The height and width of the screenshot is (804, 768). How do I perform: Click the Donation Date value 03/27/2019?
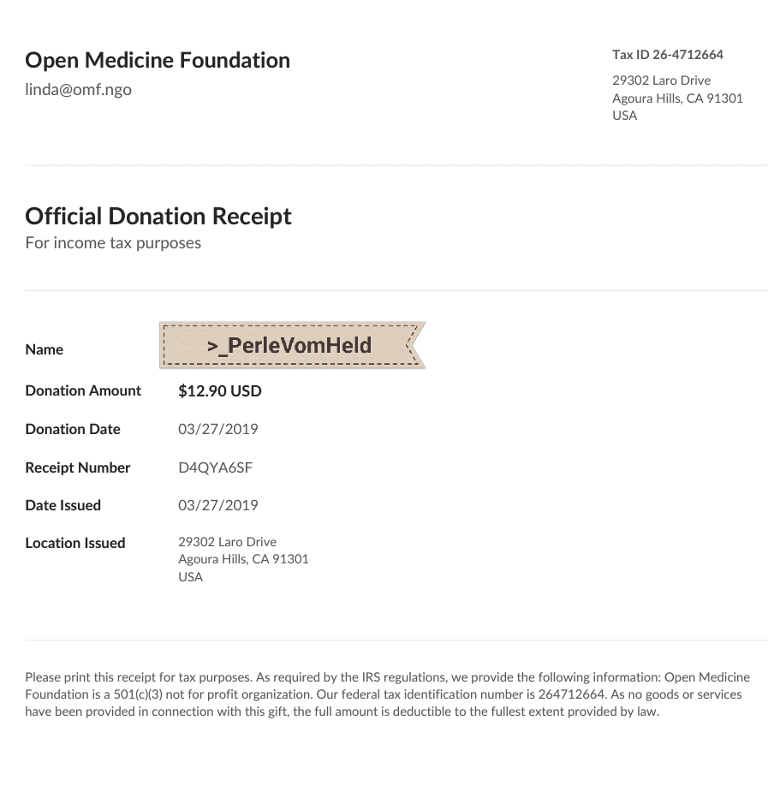tap(217, 429)
